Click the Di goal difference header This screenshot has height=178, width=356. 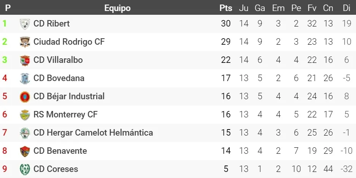click(x=346, y=8)
